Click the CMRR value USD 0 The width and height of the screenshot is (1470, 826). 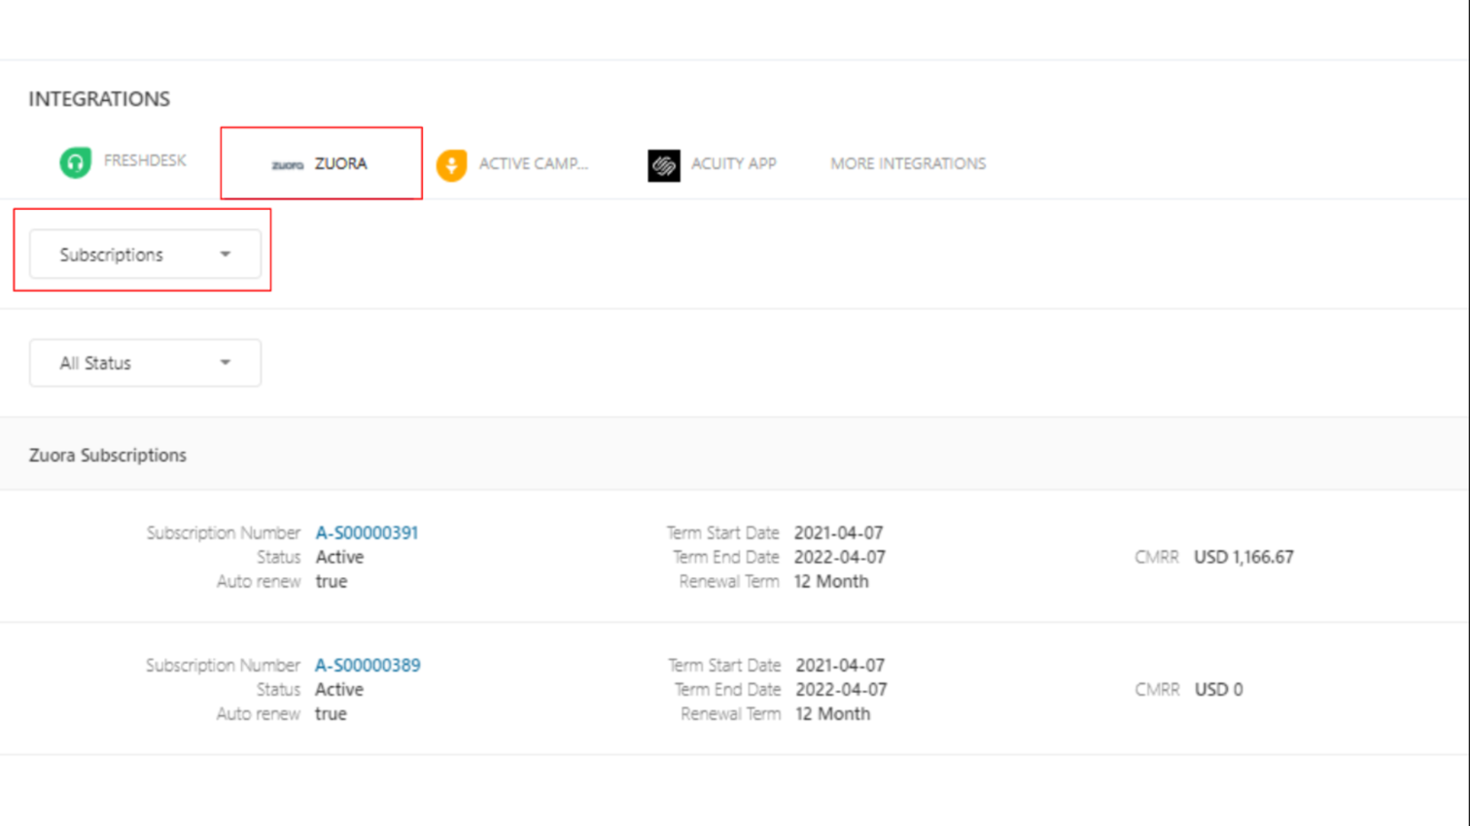(1218, 689)
